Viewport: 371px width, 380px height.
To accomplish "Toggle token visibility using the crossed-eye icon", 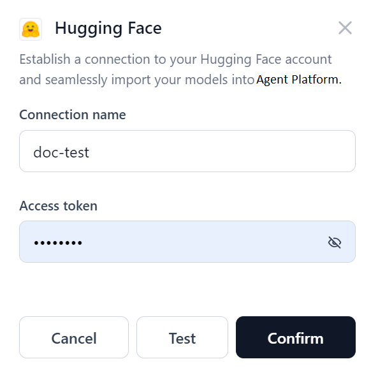I will tap(335, 242).
